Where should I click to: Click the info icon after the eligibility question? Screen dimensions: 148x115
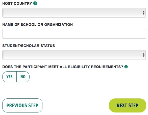pos(126,67)
